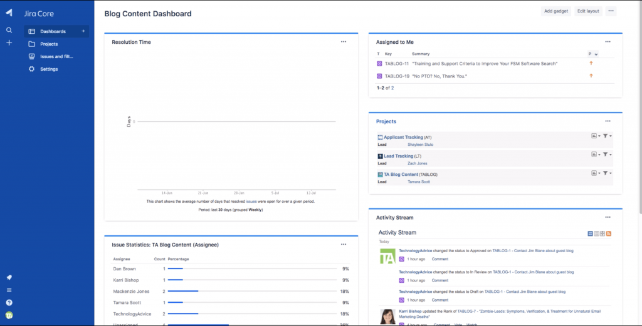Viewport: 642px width, 326px height.
Task: Open the Lead Tracking project link
Action: 398,156
